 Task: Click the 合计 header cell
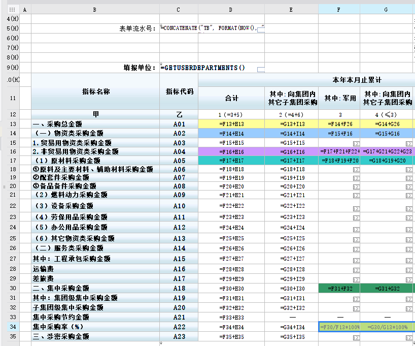(231, 98)
